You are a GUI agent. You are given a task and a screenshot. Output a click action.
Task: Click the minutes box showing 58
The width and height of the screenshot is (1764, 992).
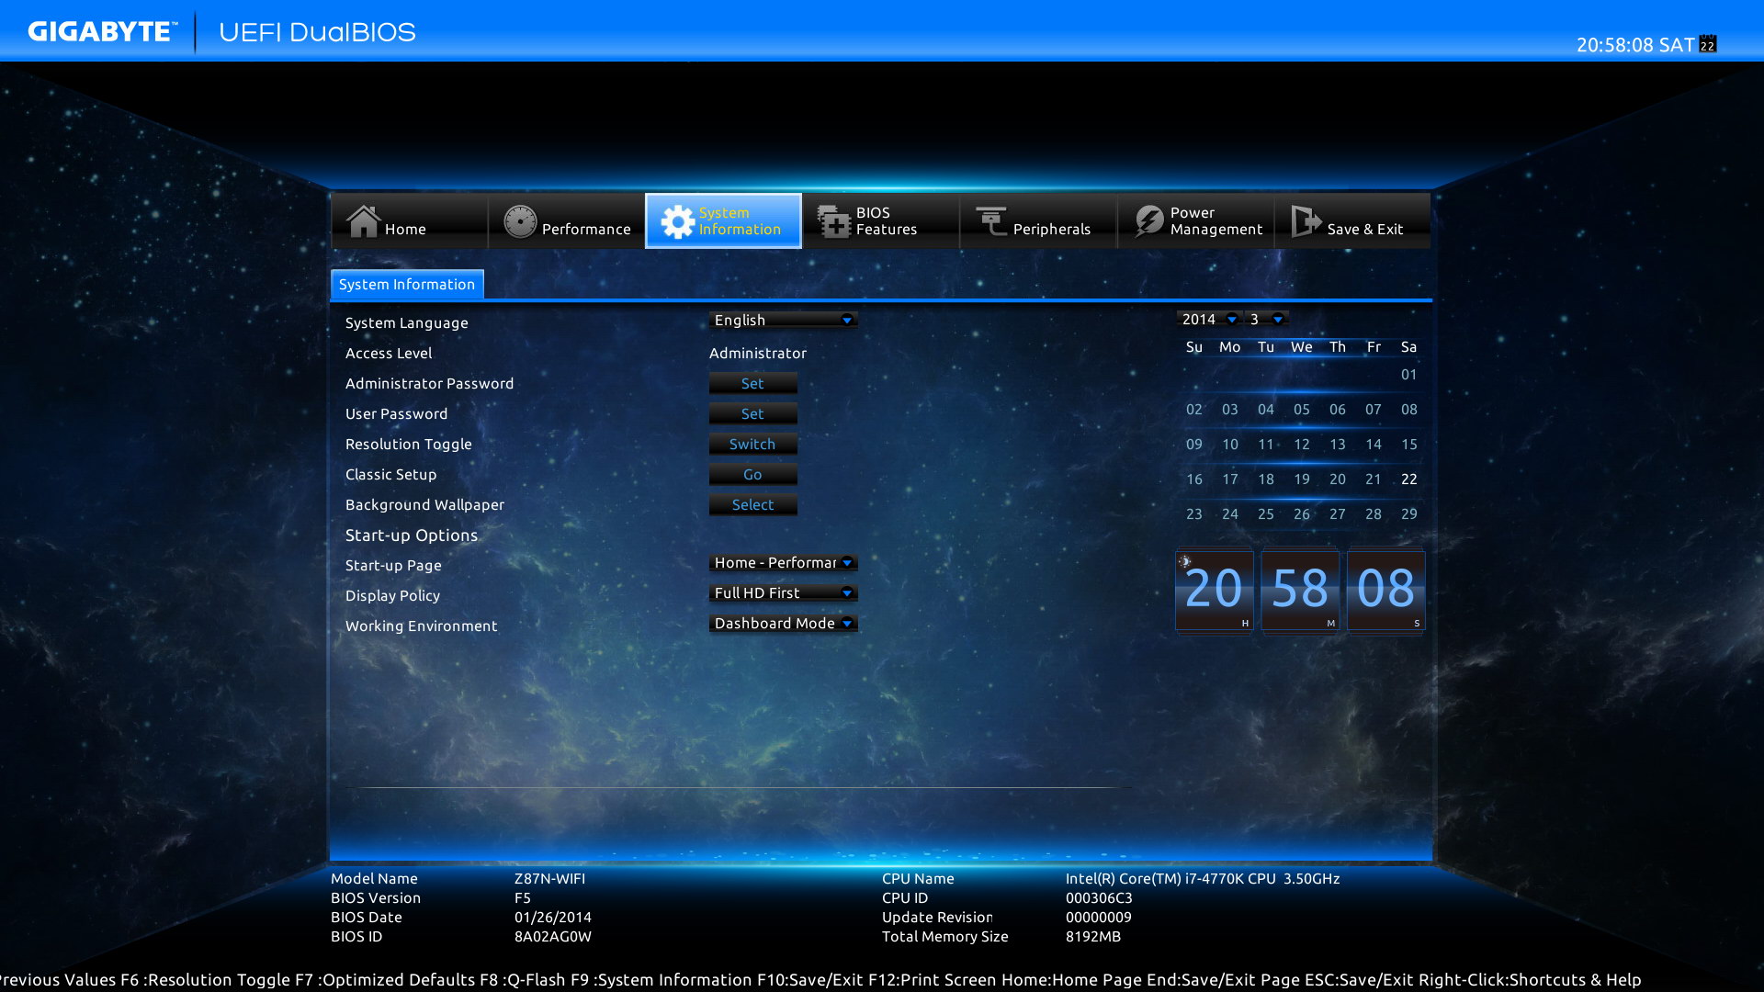click(x=1300, y=591)
